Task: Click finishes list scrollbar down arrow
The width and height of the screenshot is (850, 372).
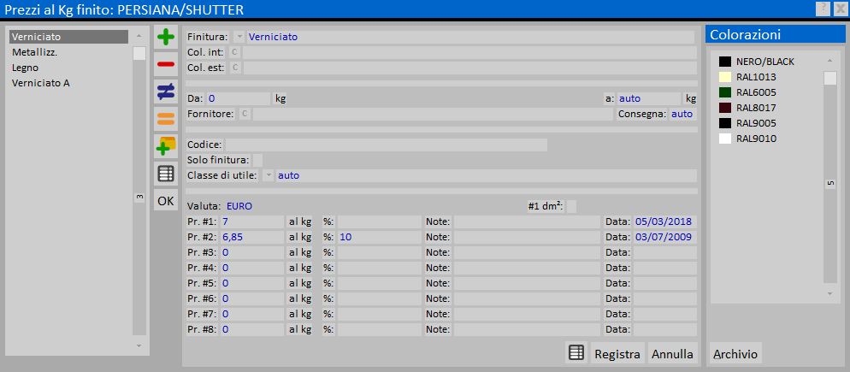Action: point(139,345)
